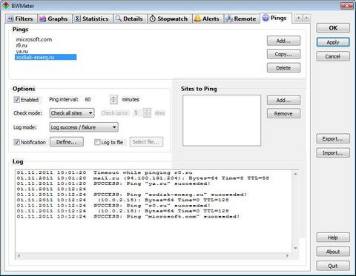Open the Log mode dropdown
This screenshot has height=276, width=356.
84,127
